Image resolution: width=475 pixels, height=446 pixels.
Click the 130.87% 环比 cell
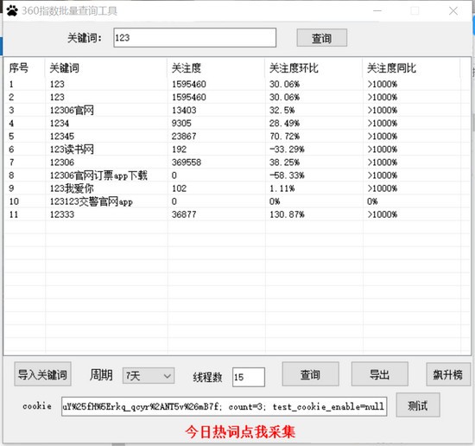pos(287,214)
